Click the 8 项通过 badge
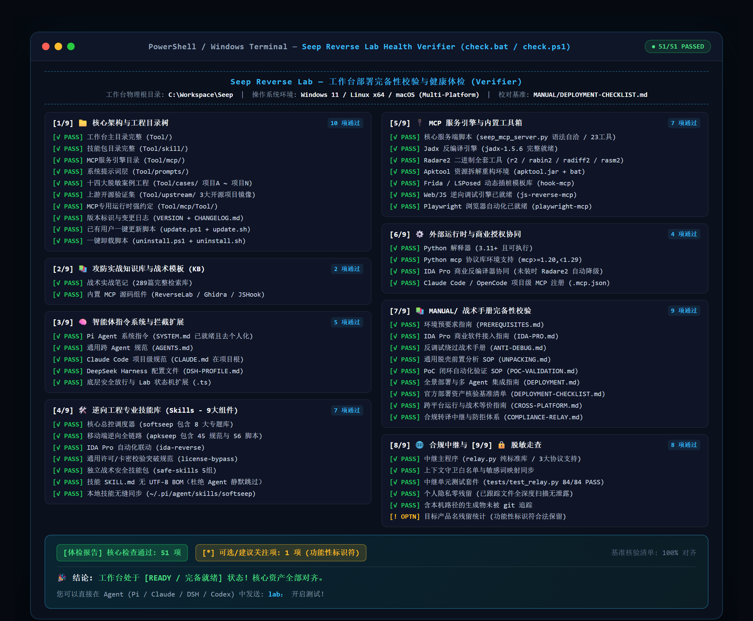 coord(684,445)
